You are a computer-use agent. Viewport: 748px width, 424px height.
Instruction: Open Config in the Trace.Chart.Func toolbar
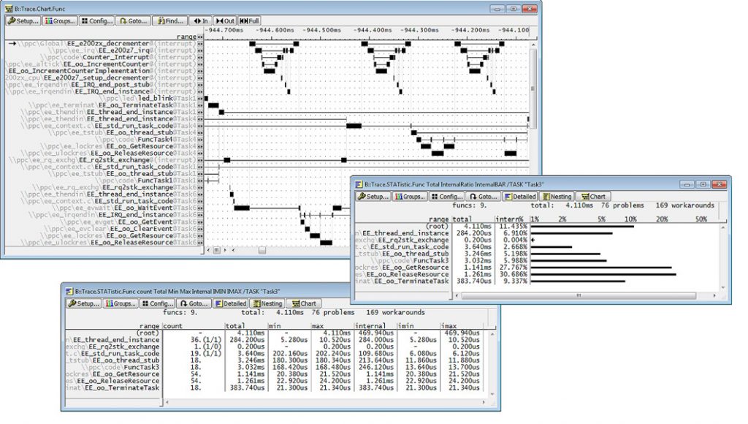pos(97,21)
